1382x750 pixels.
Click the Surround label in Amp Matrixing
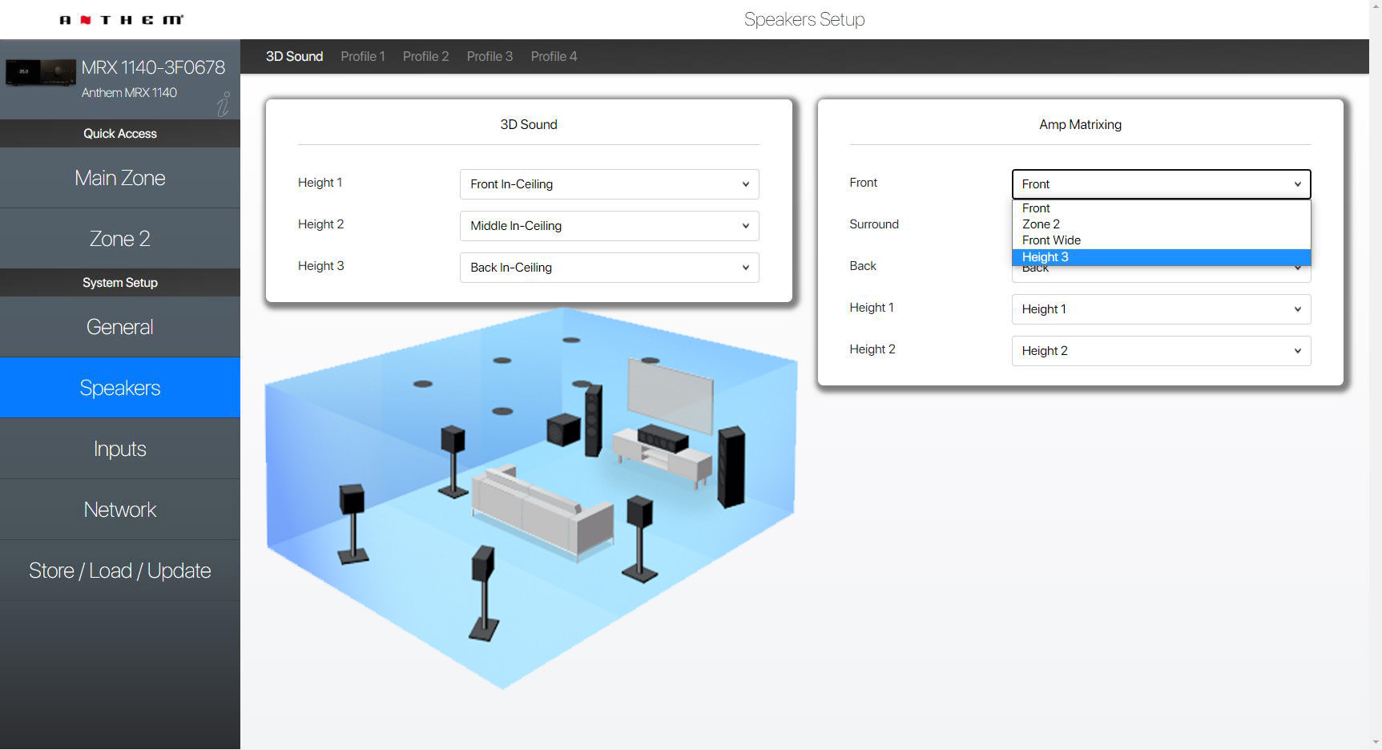(x=874, y=224)
